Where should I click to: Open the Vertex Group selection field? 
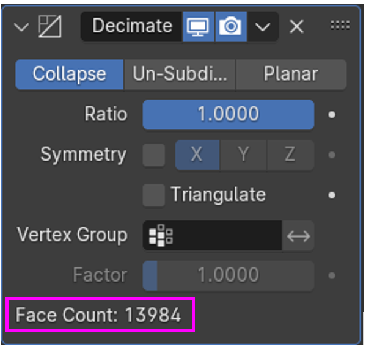(212, 236)
